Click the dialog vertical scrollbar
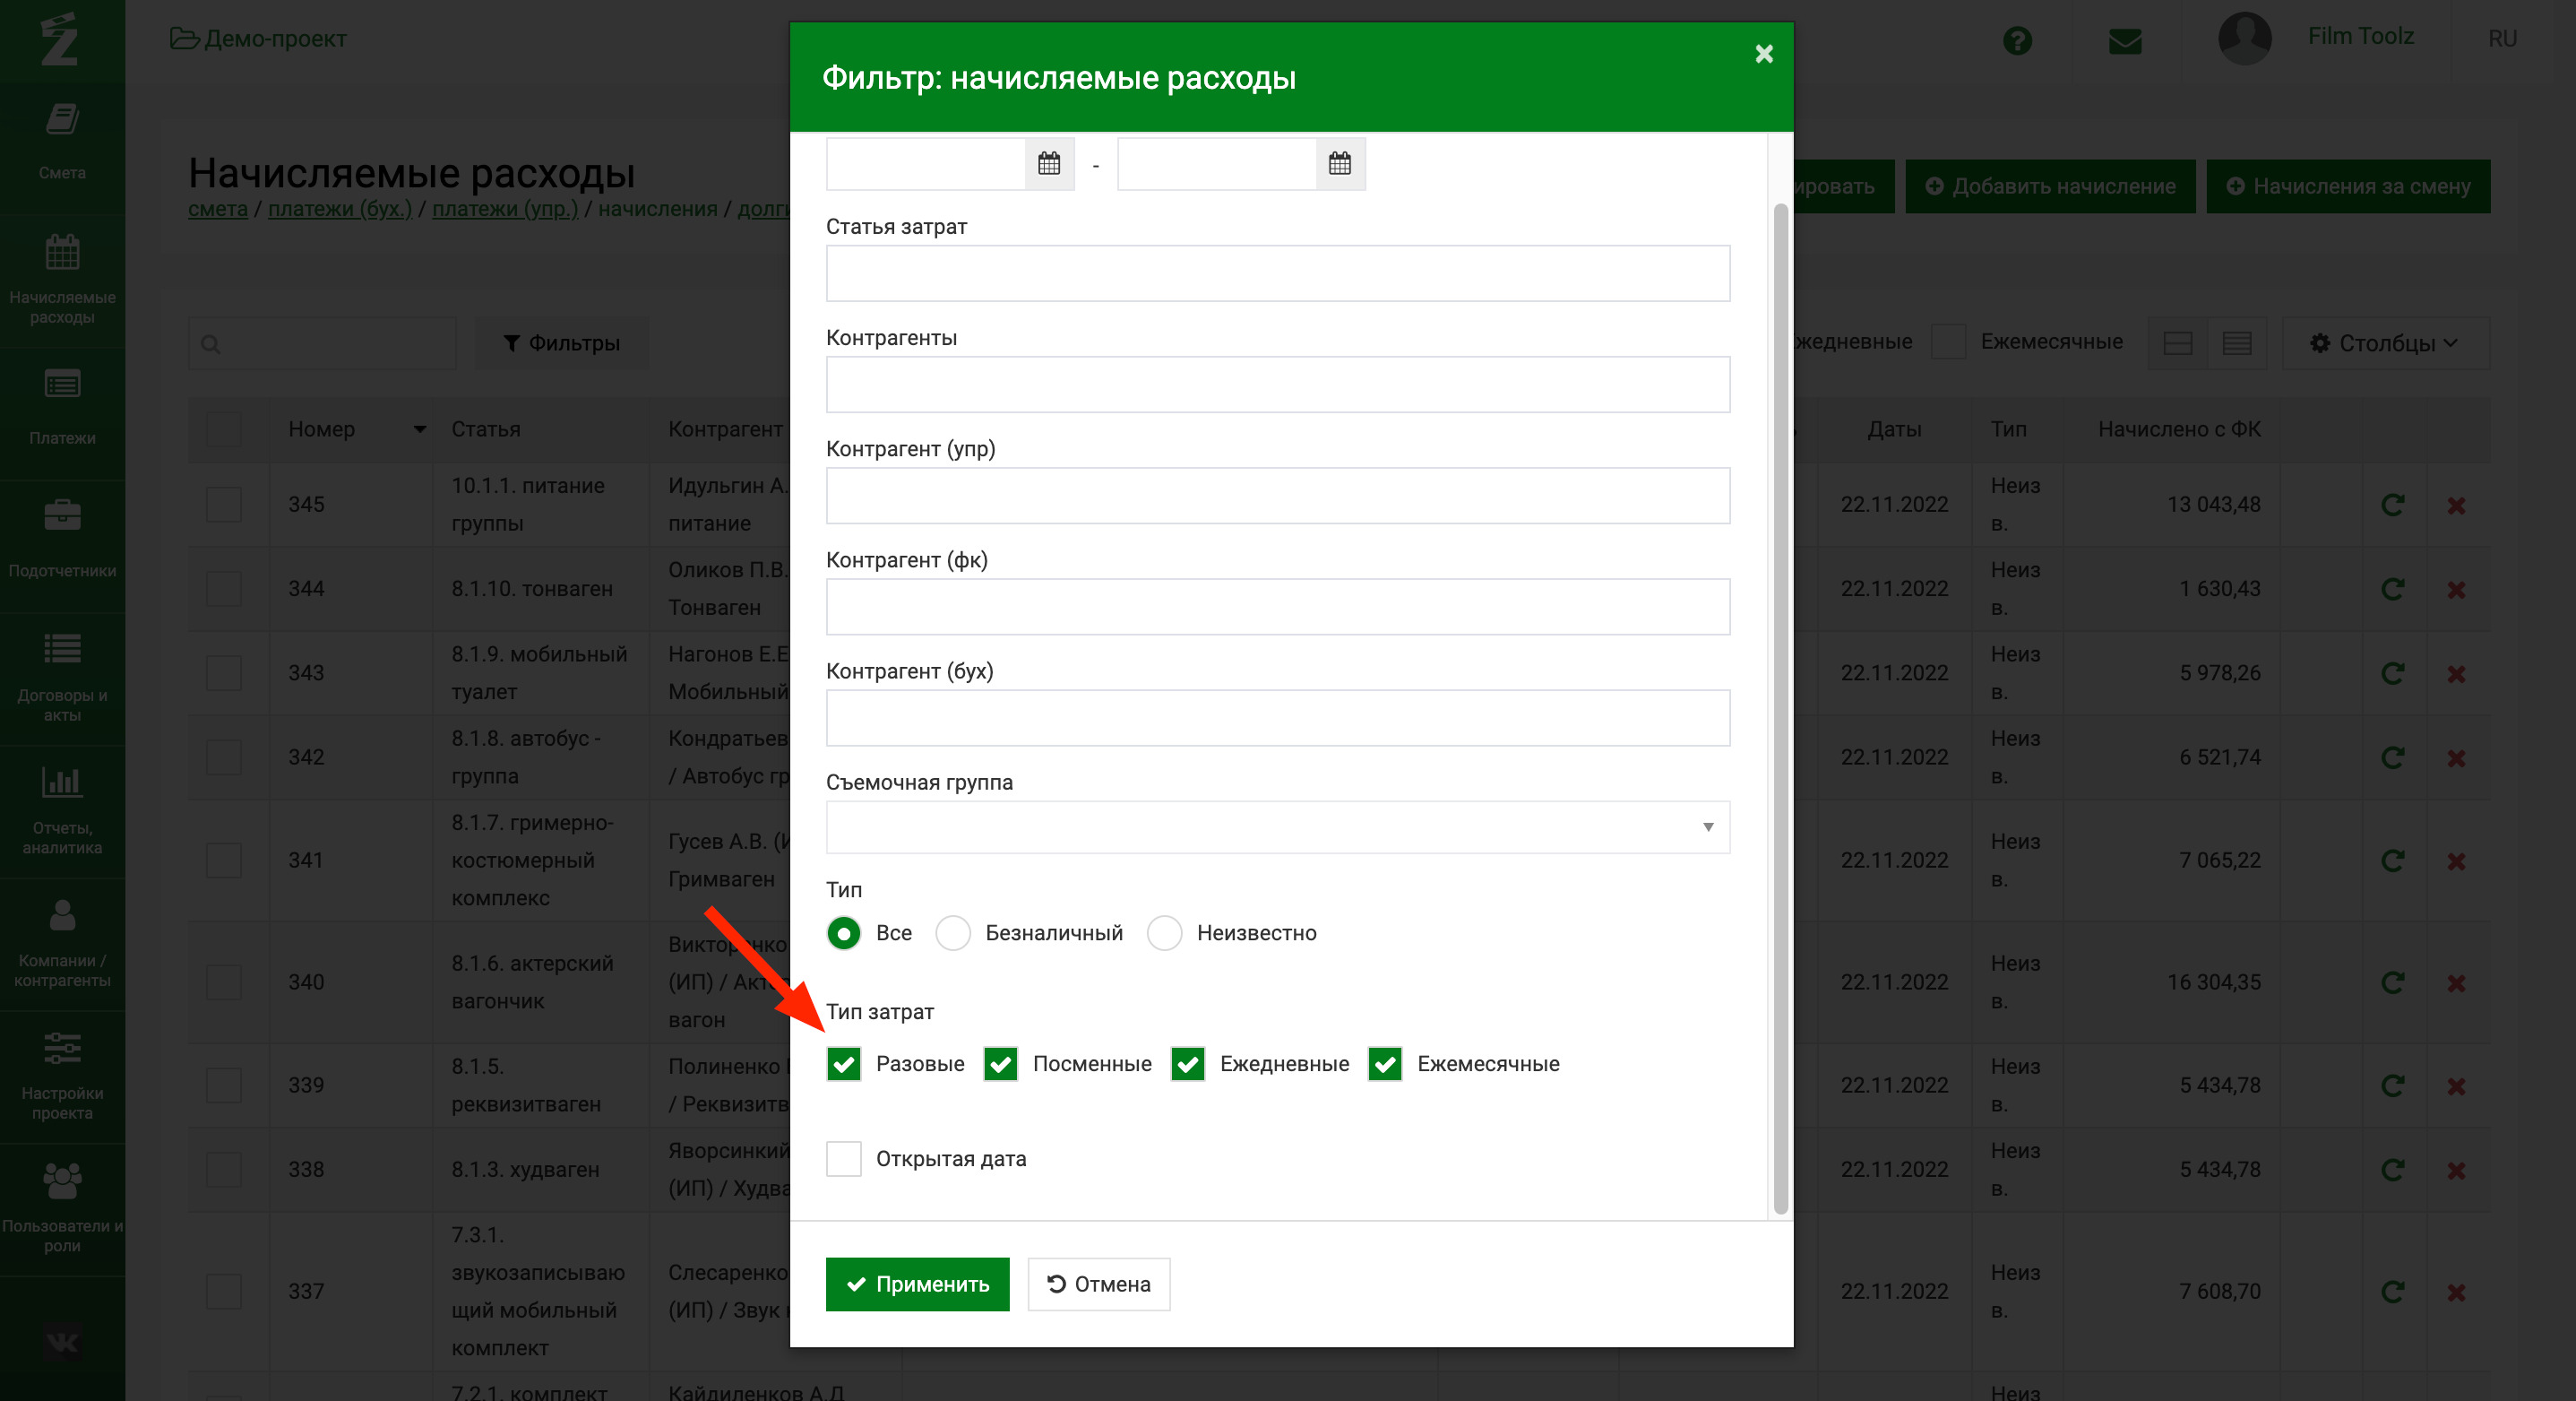Image resolution: width=2576 pixels, height=1401 pixels. pos(1780,708)
